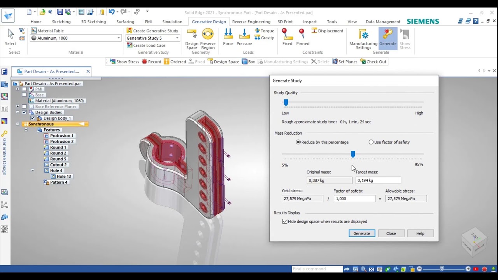Screen dimensions: 498x280
Task: Click the Check Out command
Action: coord(373,61)
